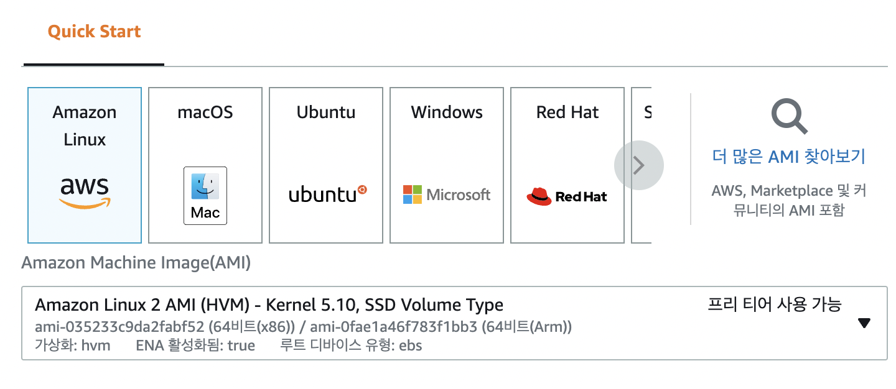The height and width of the screenshot is (389, 896).
Task: Click the Amazon Machine Image(AMI) label
Action: [x=136, y=263]
